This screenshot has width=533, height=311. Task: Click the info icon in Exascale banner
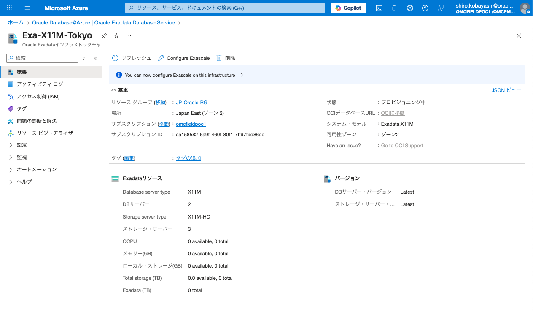pyautogui.click(x=119, y=75)
